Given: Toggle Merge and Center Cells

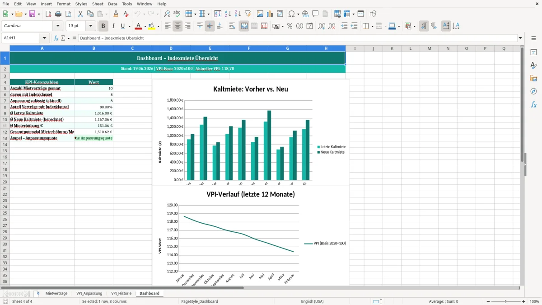Looking at the screenshot, I should tap(244, 26).
